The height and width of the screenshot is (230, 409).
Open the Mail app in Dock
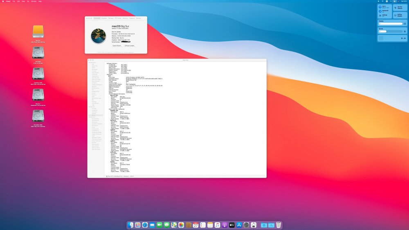click(152, 225)
